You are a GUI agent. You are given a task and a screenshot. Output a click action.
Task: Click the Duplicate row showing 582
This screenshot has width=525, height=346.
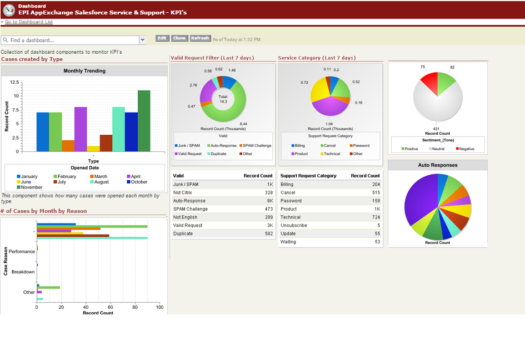223,233
